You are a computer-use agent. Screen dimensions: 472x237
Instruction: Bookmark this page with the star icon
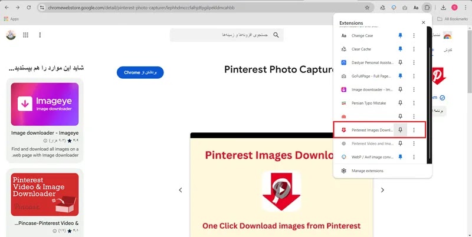tap(367, 8)
